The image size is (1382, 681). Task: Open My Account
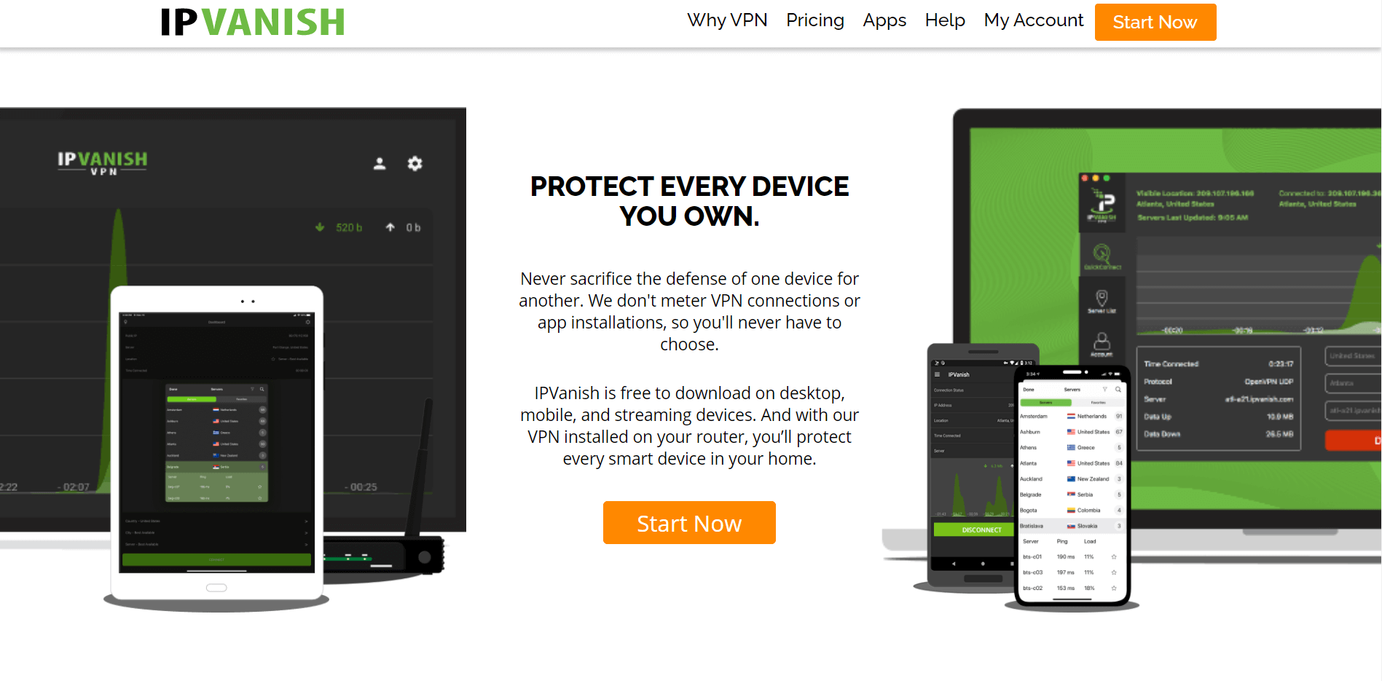click(1034, 20)
